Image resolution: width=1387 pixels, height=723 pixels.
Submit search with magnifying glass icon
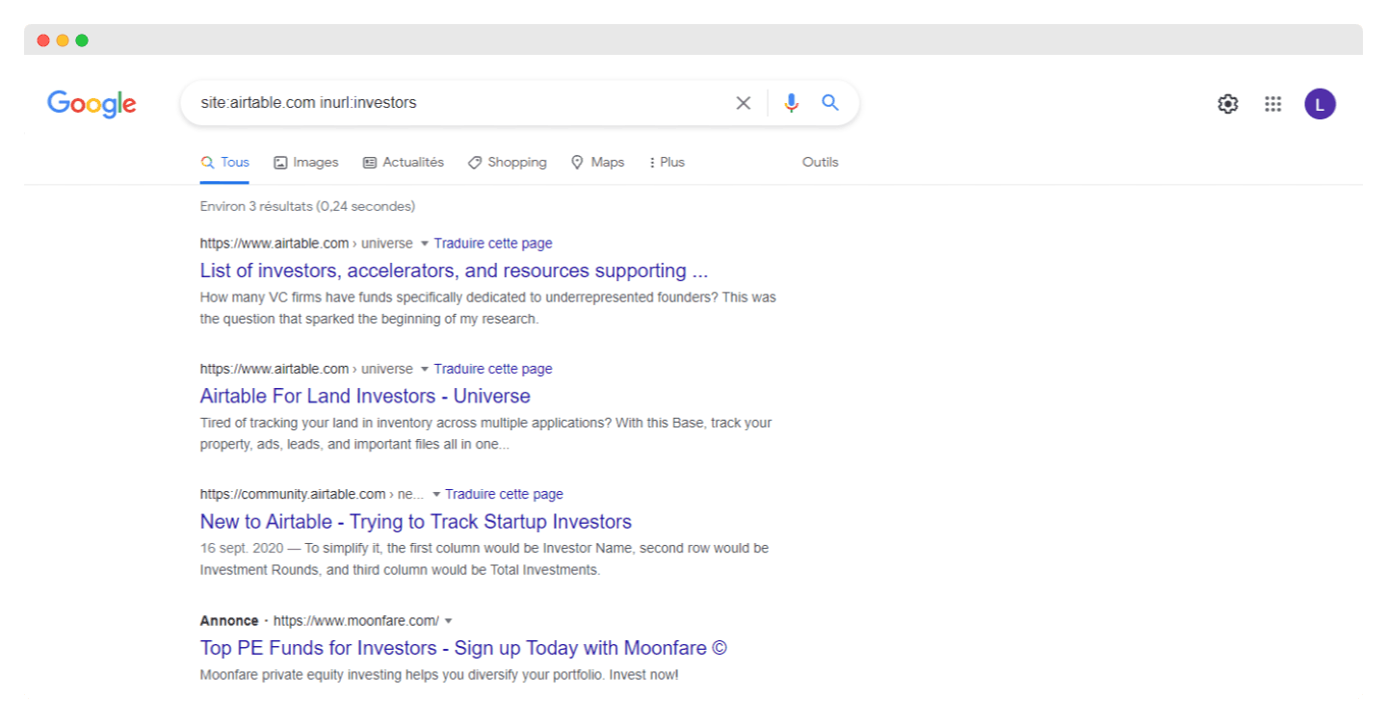tap(830, 103)
